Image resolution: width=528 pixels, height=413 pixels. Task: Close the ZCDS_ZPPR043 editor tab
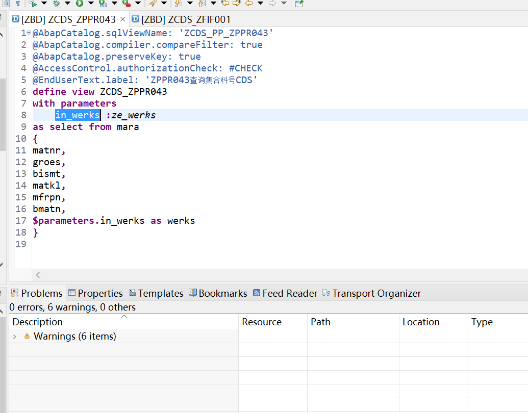pyautogui.click(x=123, y=19)
